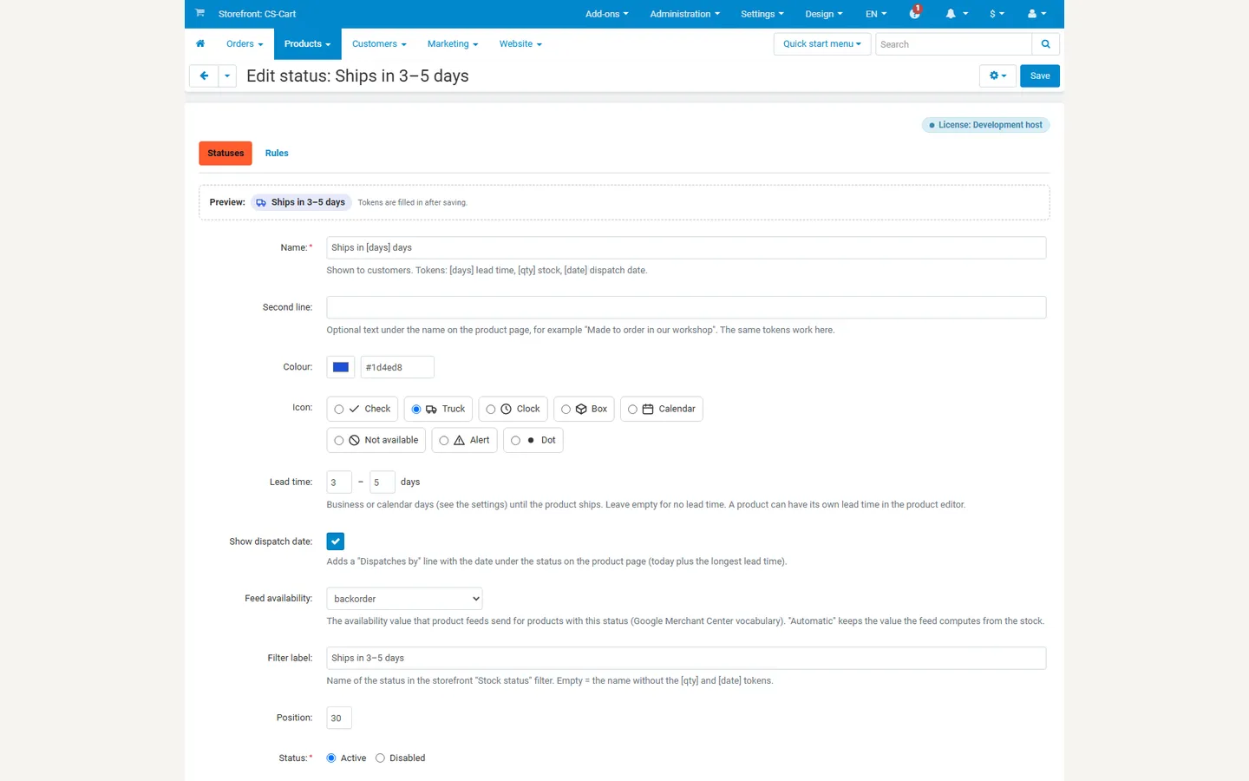Screen dimensions: 1249x781
Task: Open the Products menu
Action: (308, 44)
